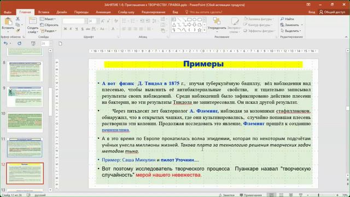Open the Макет layout dropdown
The width and height of the screenshot is (350, 197).
tap(48, 19)
